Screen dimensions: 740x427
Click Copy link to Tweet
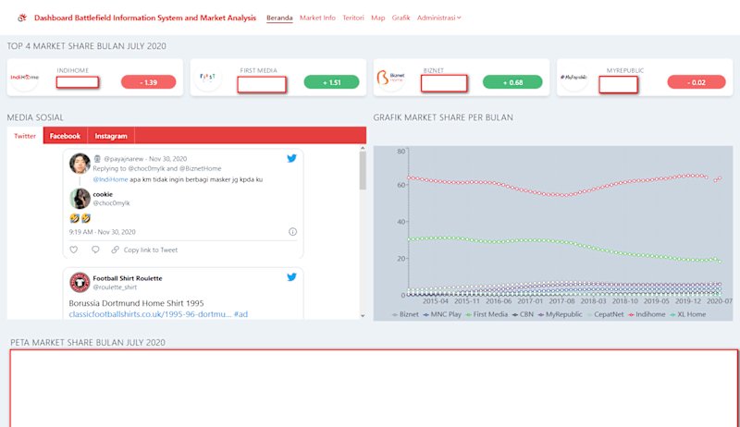(x=145, y=250)
